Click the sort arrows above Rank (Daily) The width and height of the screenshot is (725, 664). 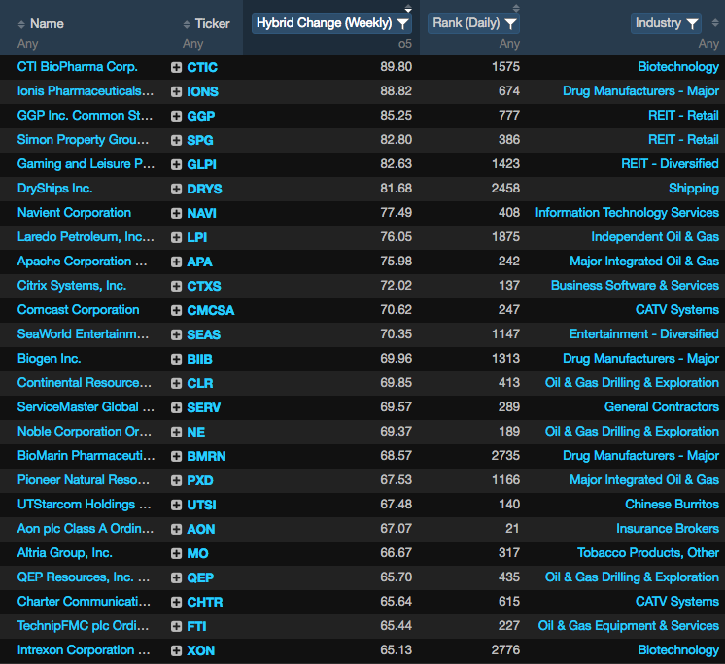[516, 8]
